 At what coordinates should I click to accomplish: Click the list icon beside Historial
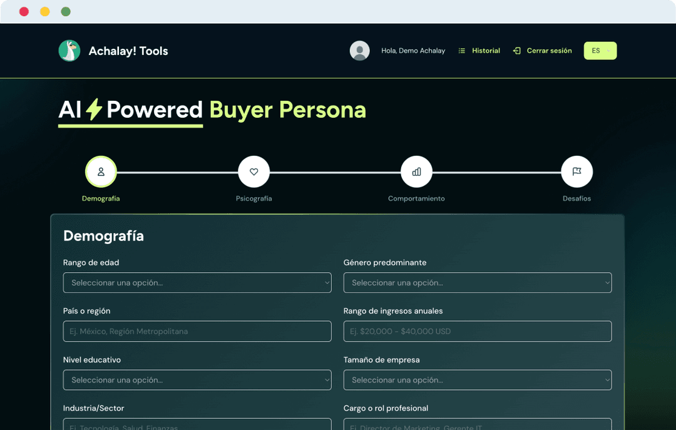tap(461, 50)
